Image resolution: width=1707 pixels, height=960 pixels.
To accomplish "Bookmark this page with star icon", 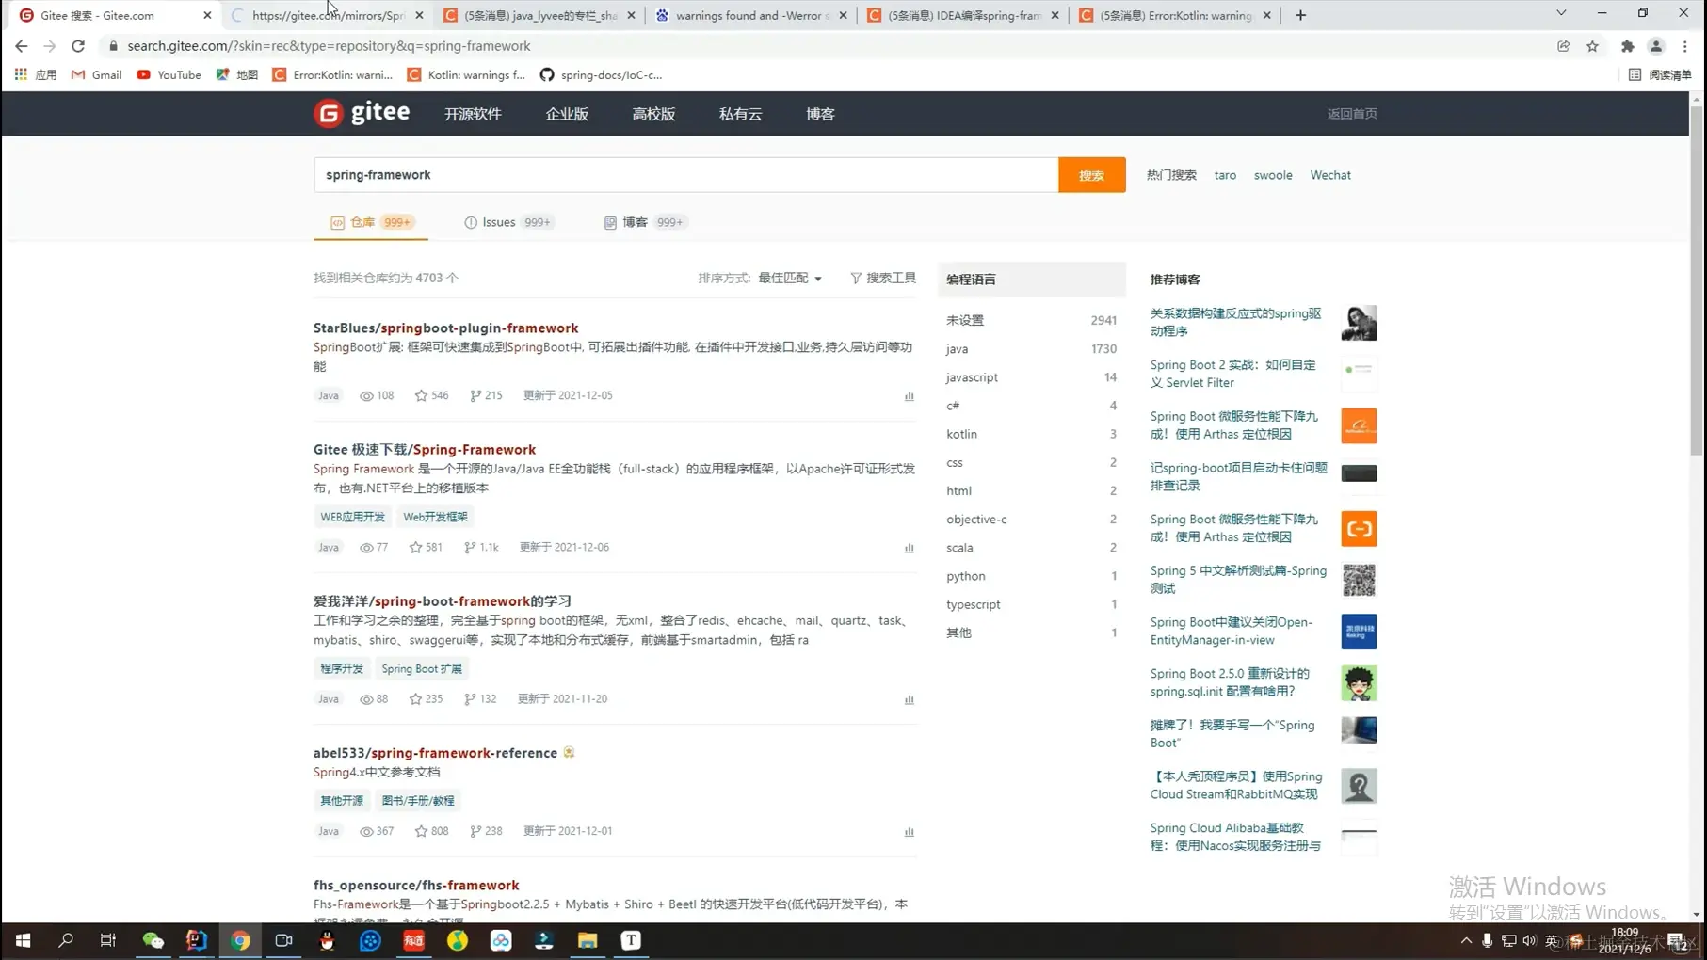I will (x=1592, y=46).
